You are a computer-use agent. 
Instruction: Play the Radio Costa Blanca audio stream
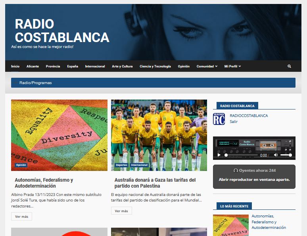pyautogui.click(x=219, y=155)
